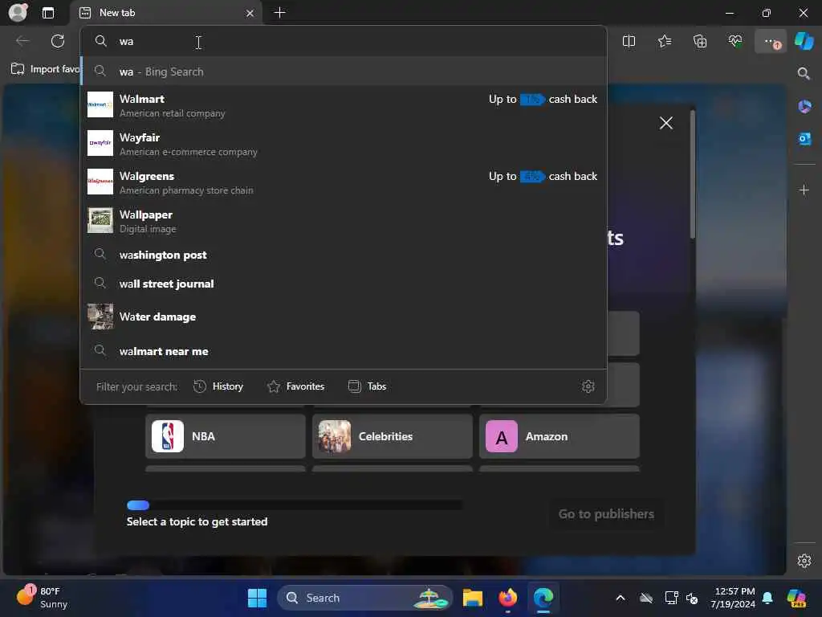Click the taskbar Search box

[365, 598]
